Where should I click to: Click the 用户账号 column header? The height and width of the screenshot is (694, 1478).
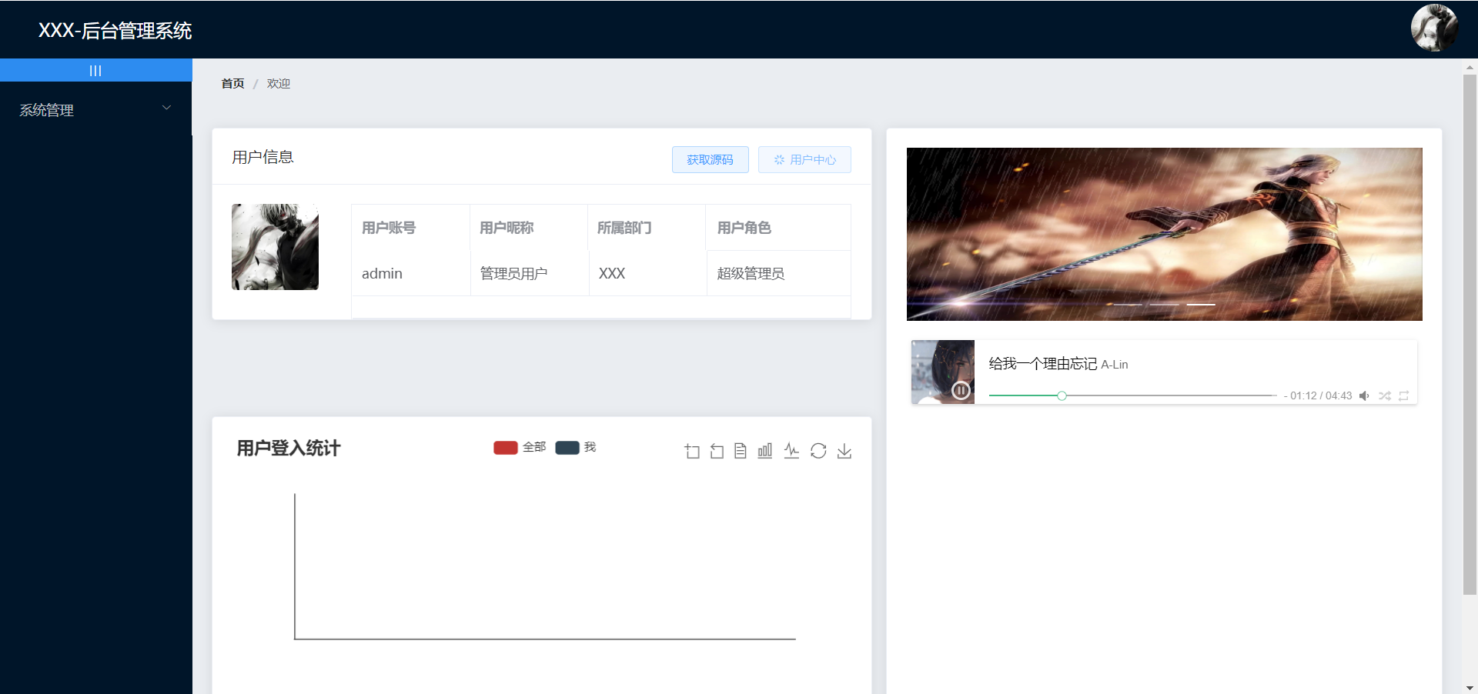[x=410, y=228]
